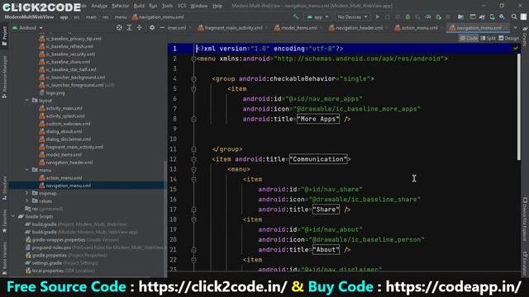Open the Resource Manager sidebar button

(x=4, y=78)
